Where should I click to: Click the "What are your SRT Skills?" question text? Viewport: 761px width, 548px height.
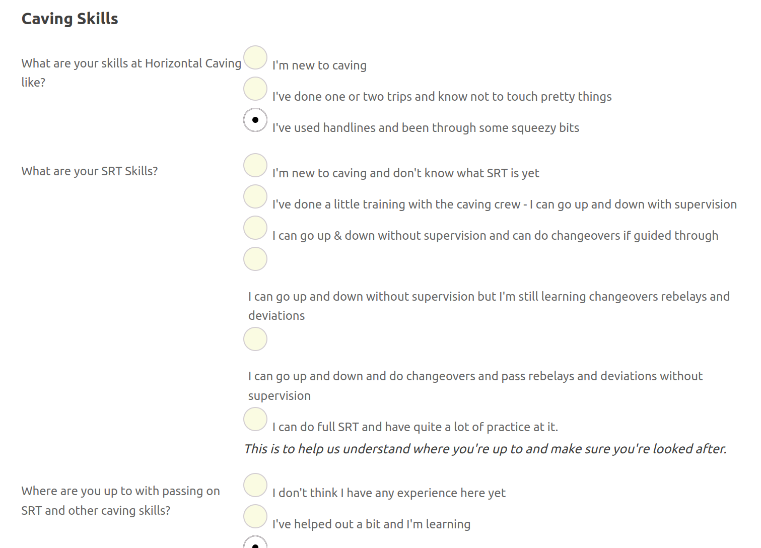point(89,171)
